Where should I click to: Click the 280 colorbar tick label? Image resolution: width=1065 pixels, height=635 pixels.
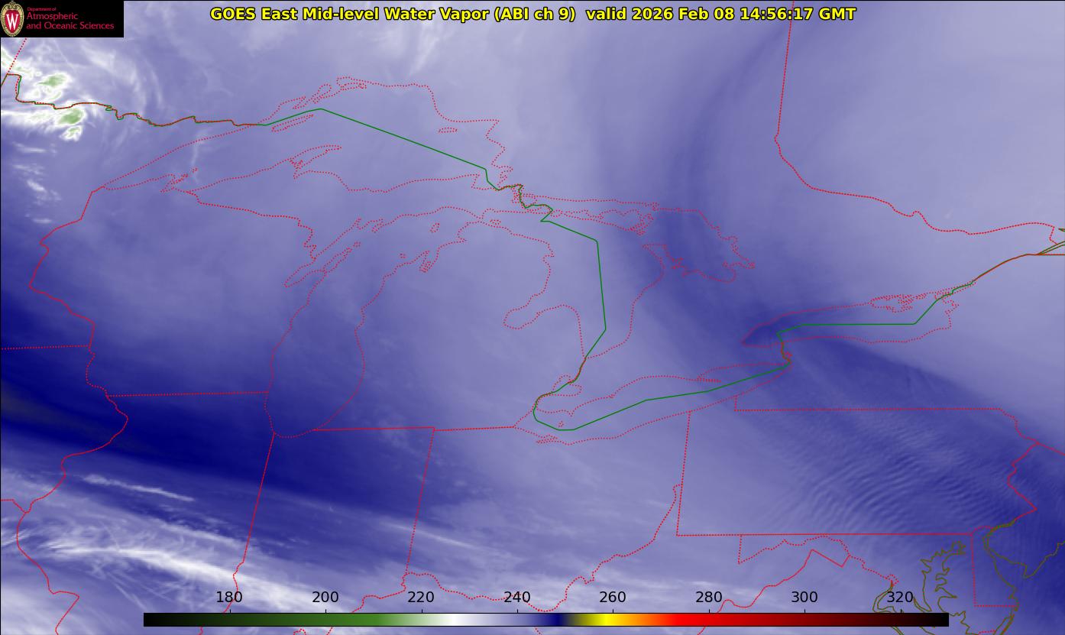coord(709,597)
